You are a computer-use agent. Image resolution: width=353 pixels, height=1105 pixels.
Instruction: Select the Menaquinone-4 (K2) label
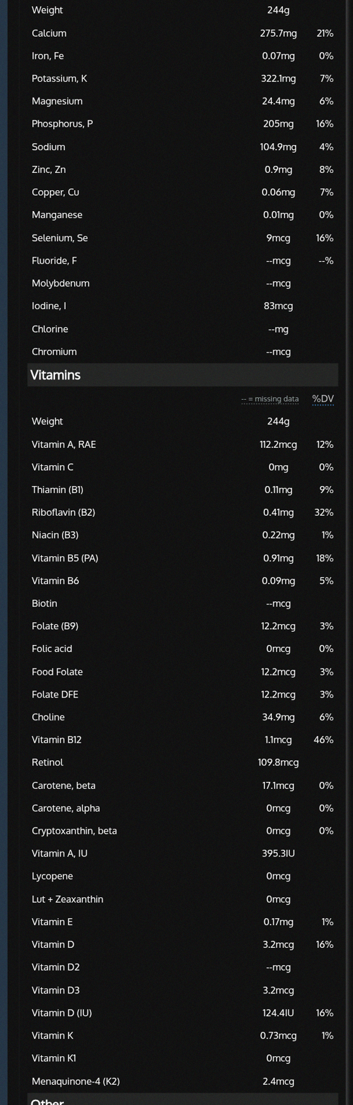click(x=76, y=1081)
